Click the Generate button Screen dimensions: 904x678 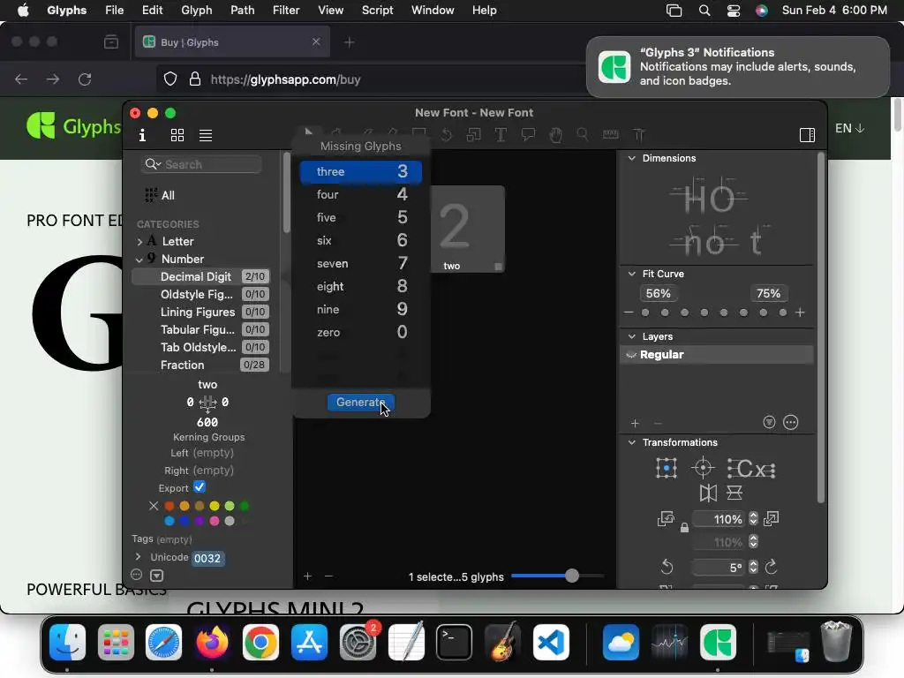coord(361,403)
